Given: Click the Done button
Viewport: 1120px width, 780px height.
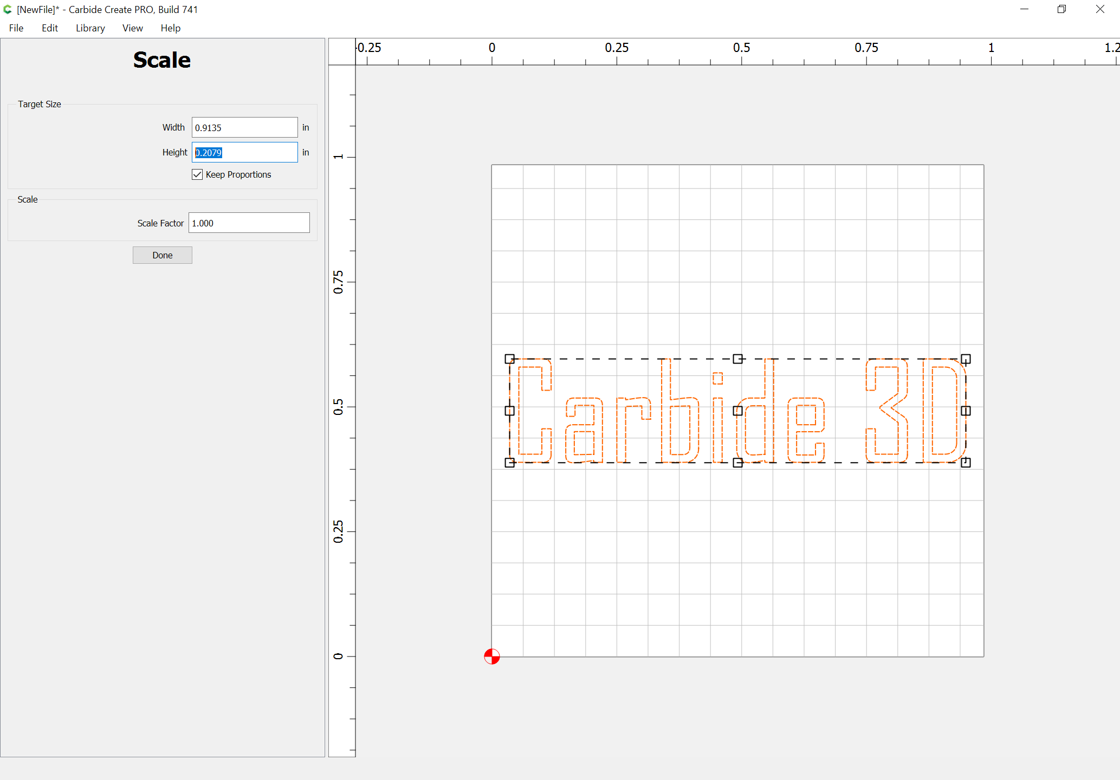Looking at the screenshot, I should pos(163,255).
